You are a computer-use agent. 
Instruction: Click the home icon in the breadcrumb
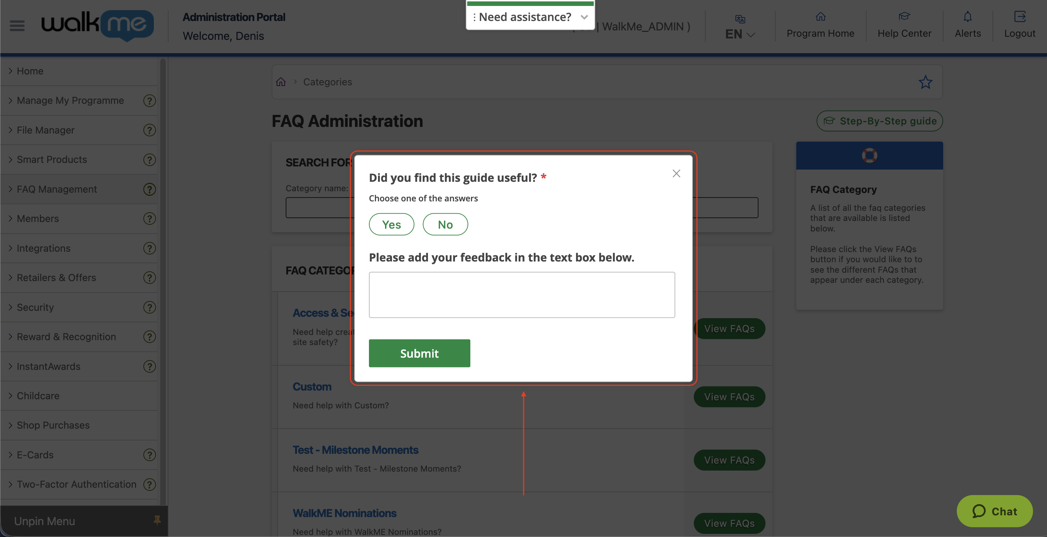point(281,82)
